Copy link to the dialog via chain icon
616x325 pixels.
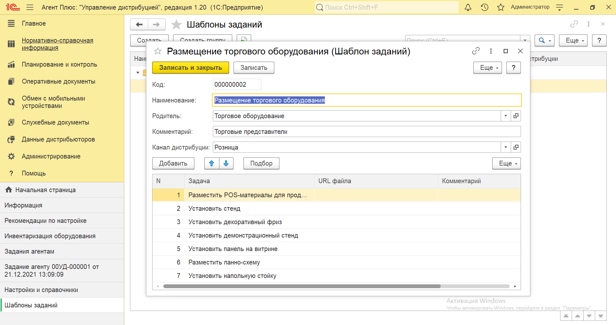tap(476, 51)
